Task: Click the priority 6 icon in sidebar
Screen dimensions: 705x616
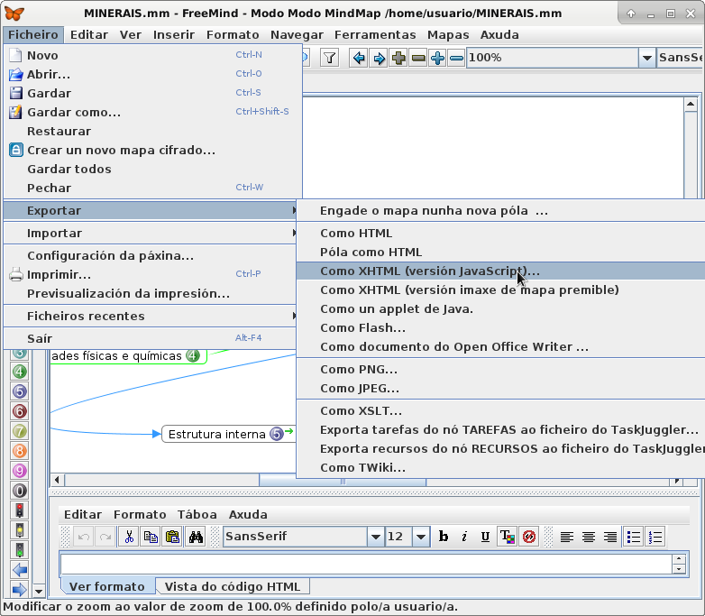Action: (19, 411)
